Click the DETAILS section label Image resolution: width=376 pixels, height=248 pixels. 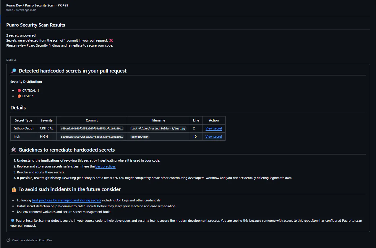(x=11, y=60)
